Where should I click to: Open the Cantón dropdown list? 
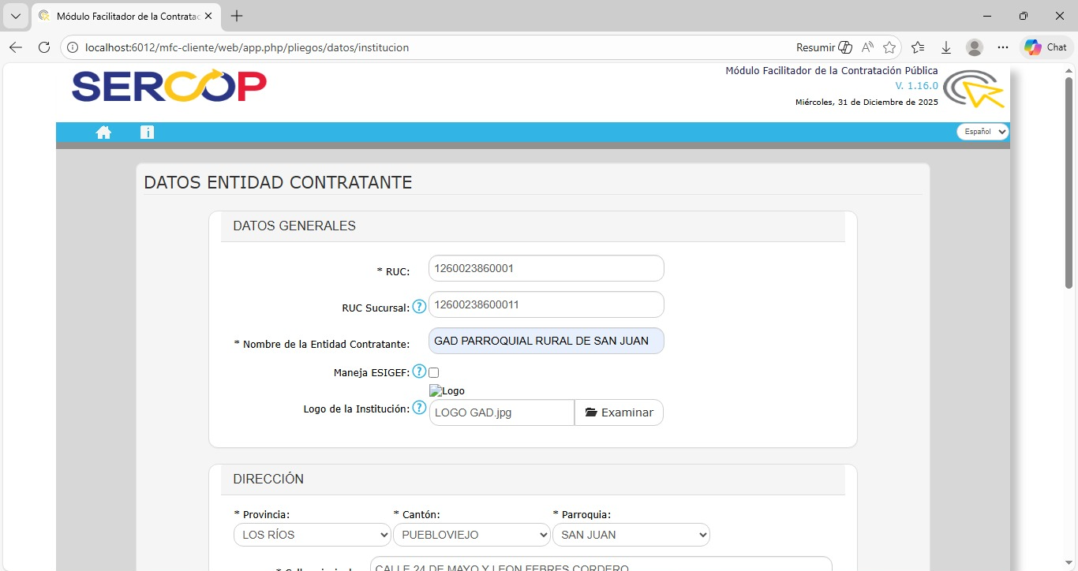point(471,535)
